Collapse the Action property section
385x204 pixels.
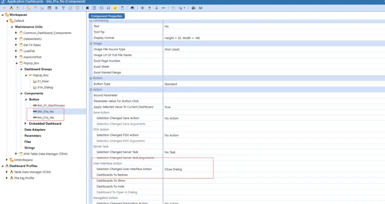point(91,90)
